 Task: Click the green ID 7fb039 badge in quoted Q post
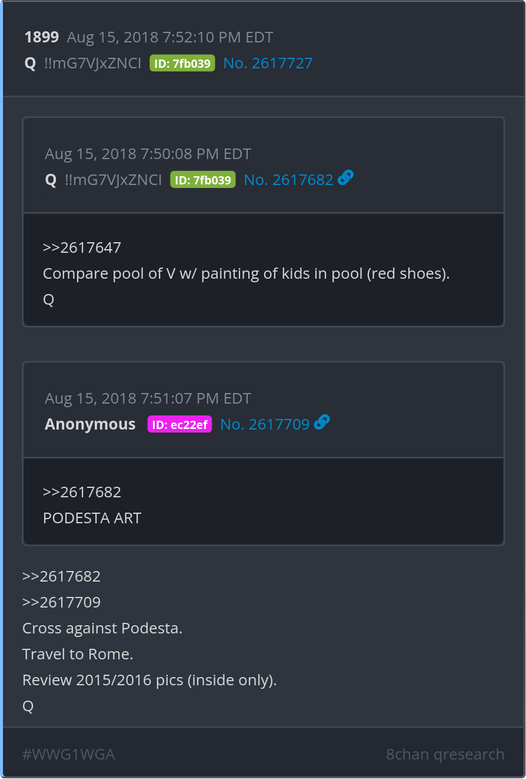pyautogui.click(x=203, y=180)
